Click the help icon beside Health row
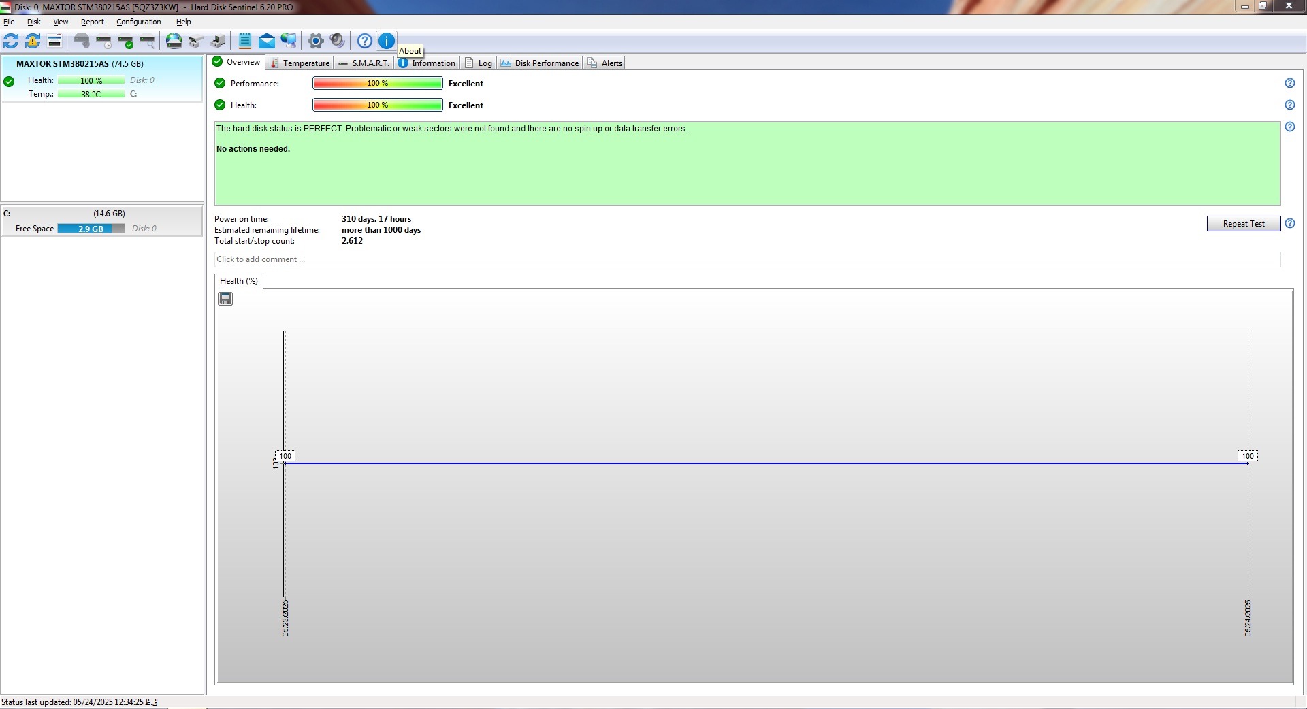 coord(1289,105)
